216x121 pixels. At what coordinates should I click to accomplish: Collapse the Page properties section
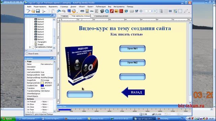tap(26, 62)
